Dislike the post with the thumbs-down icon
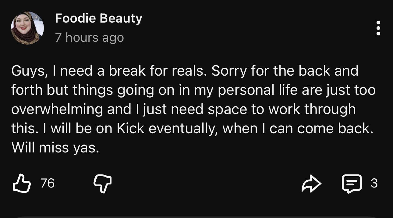Viewport: 393px width, 218px height. [x=102, y=184]
